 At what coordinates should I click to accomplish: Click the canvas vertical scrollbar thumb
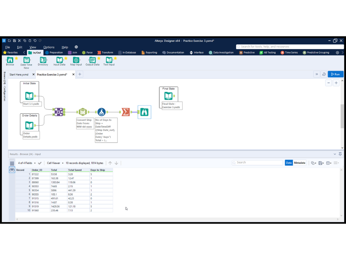[x=342, y=116]
